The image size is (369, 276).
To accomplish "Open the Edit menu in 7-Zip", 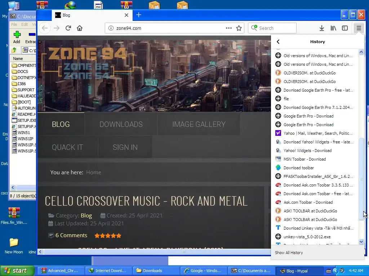I will 25,24.
